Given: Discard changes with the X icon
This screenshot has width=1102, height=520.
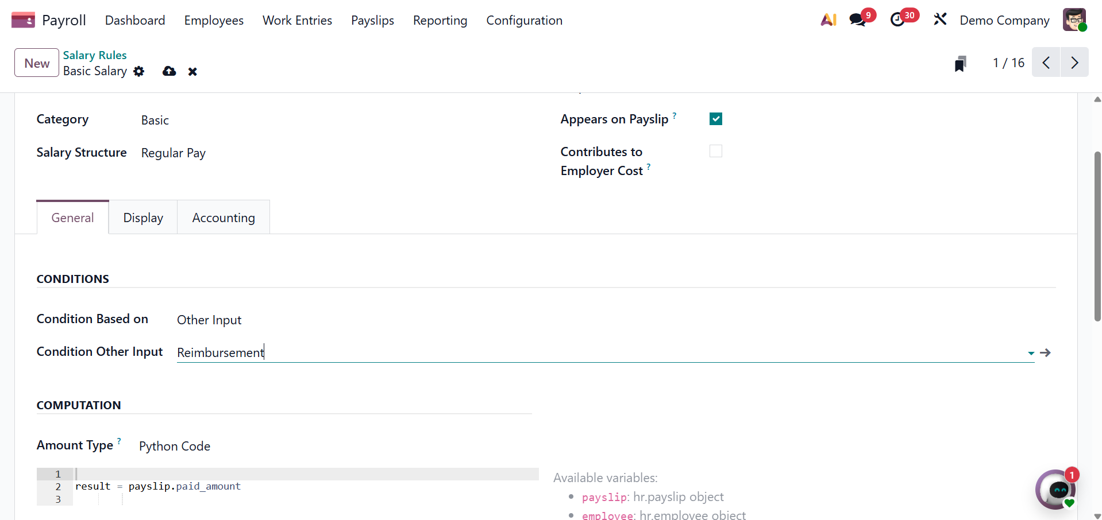Looking at the screenshot, I should pyautogui.click(x=192, y=72).
